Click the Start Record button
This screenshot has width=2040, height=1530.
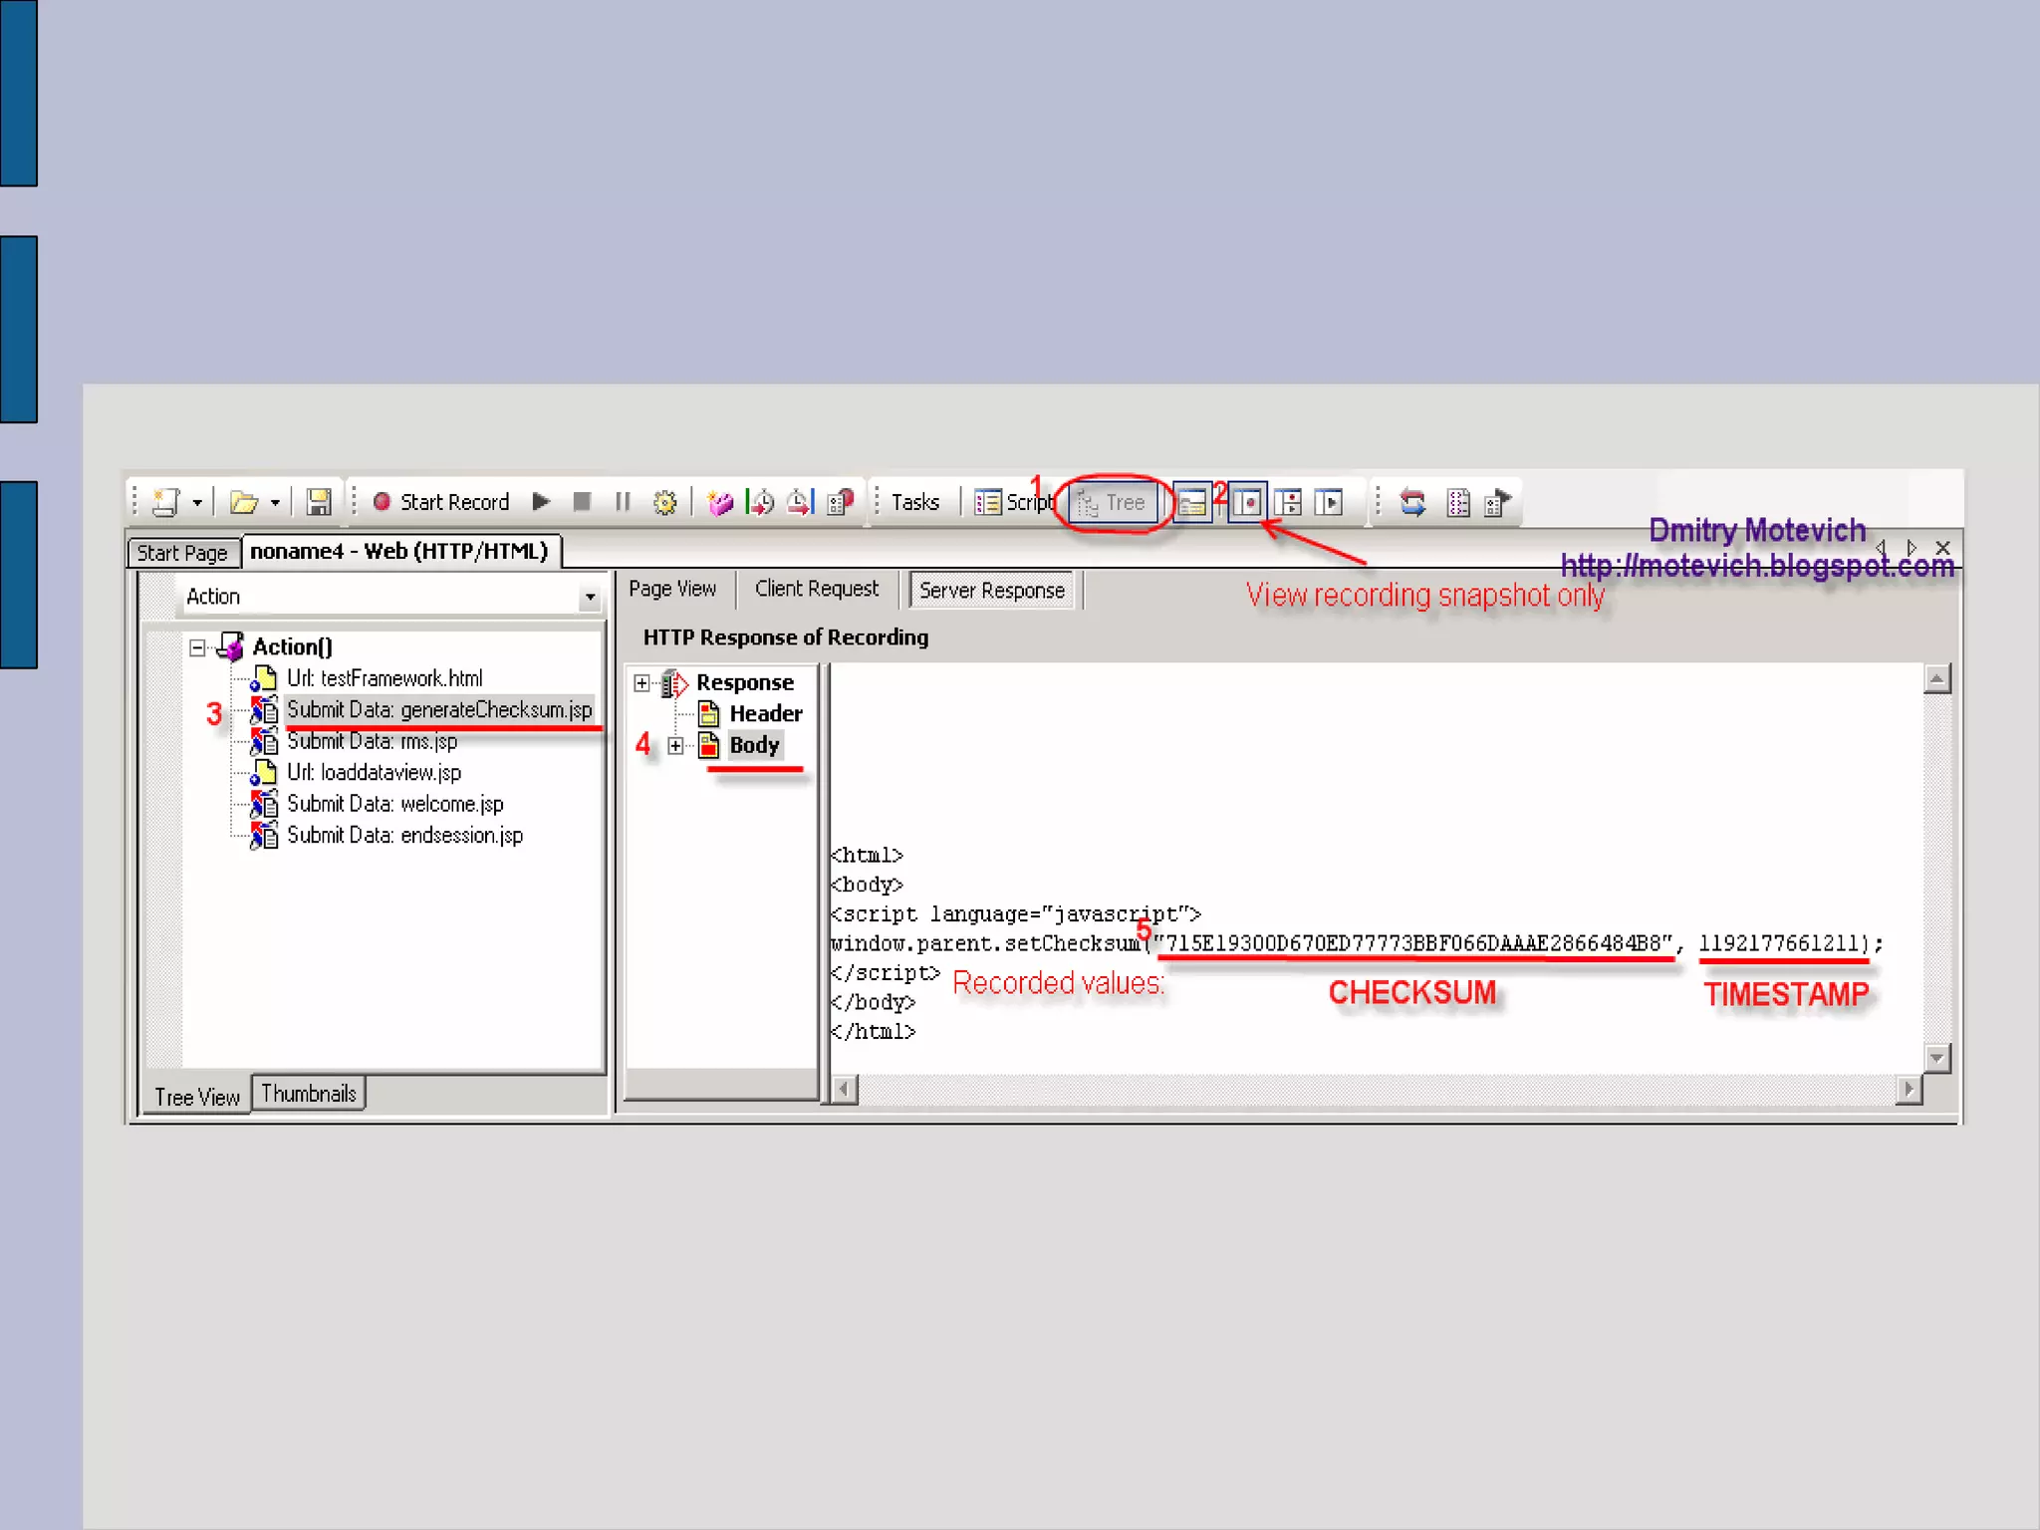(x=441, y=502)
